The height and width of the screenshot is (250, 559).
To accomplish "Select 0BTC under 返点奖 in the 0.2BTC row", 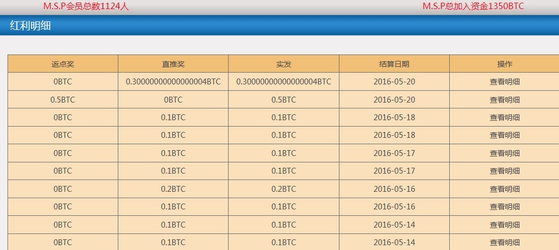I will click(63, 189).
